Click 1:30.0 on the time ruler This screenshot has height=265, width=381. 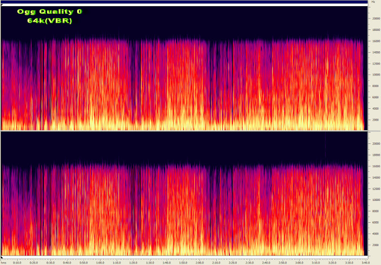[150, 262]
